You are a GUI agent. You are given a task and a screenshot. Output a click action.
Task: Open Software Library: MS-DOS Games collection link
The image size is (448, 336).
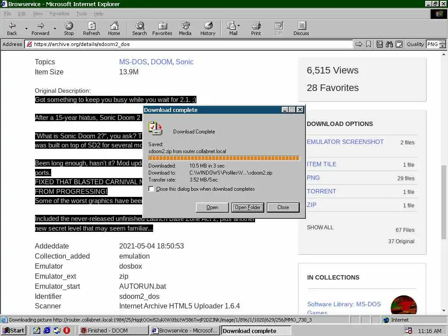pos(344,308)
